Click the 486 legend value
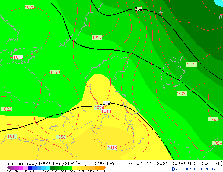 point(18,171)
